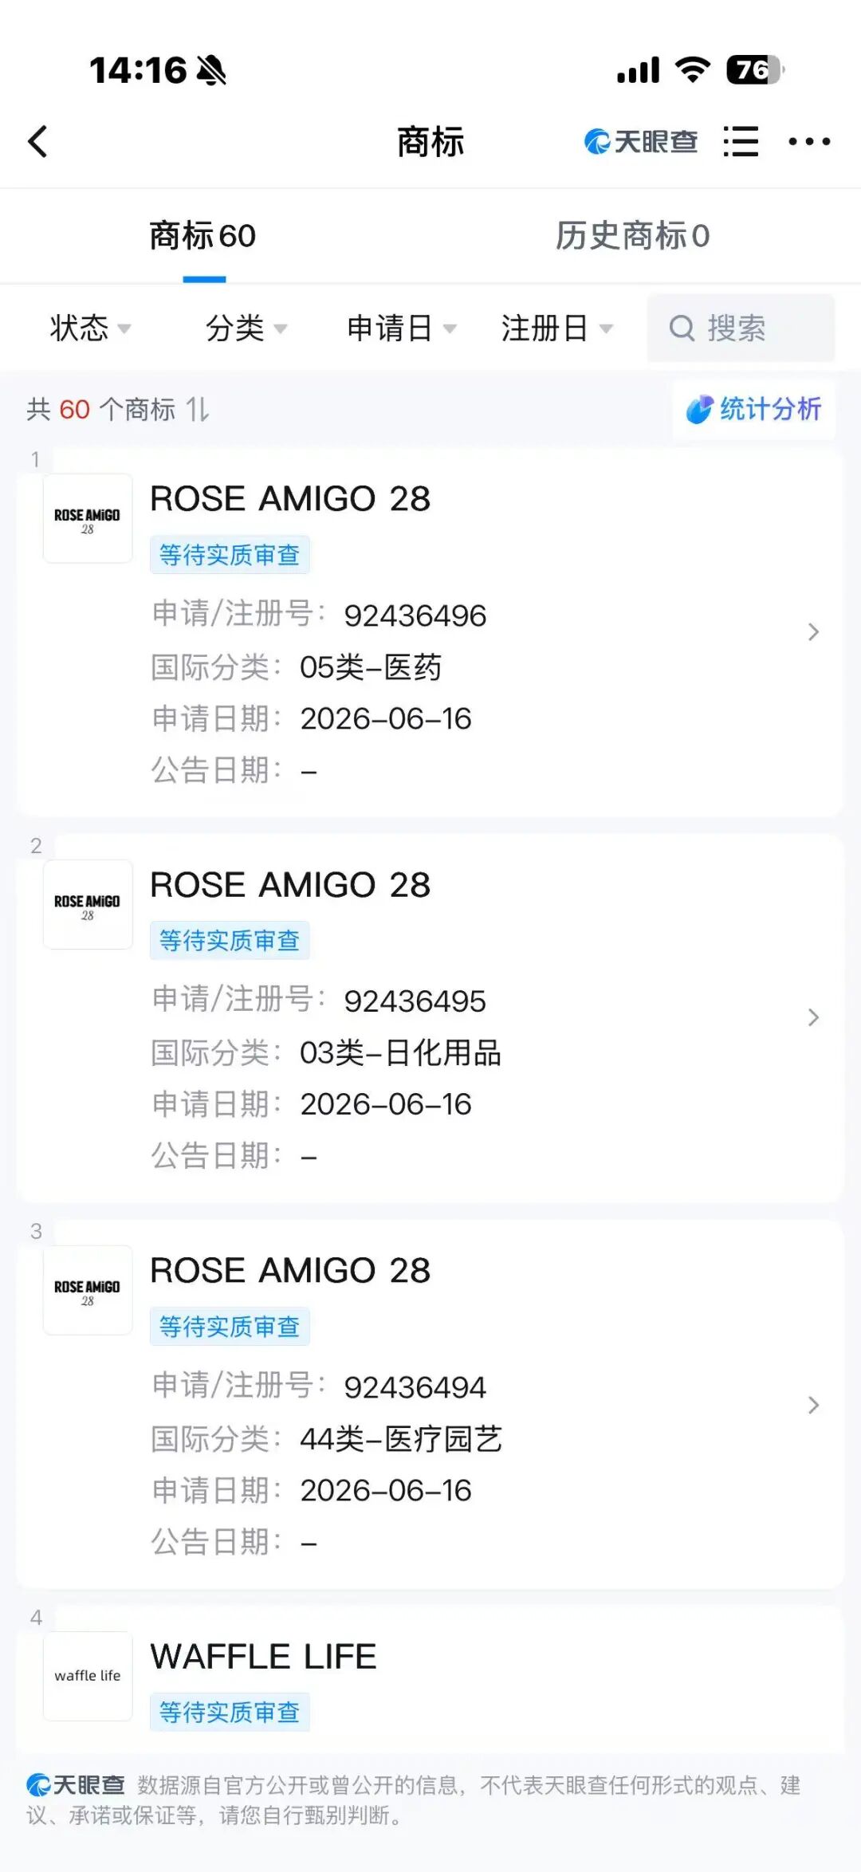
Task: Open first ROSE AMIGO 28 logo thumbnail
Action: point(88,519)
